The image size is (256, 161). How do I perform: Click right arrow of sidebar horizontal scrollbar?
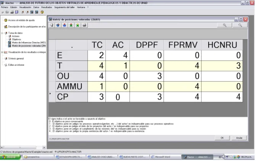(x=44, y=148)
